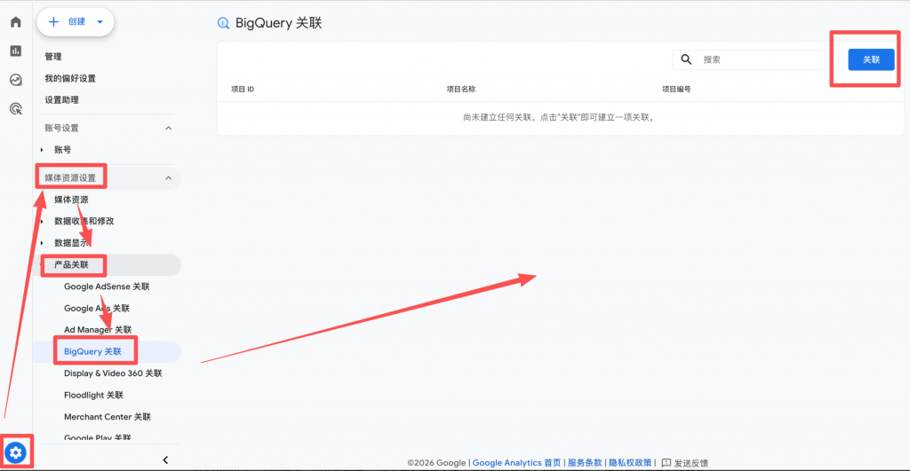
Task: Collapse the 账号设置 section
Action: pyautogui.click(x=169, y=129)
